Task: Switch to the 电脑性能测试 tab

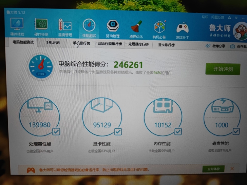Action: click(23, 42)
